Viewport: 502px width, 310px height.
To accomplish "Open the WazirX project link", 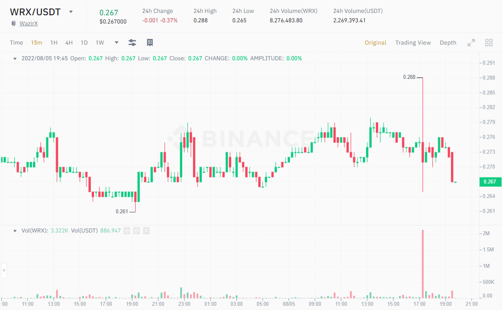I will (29, 23).
